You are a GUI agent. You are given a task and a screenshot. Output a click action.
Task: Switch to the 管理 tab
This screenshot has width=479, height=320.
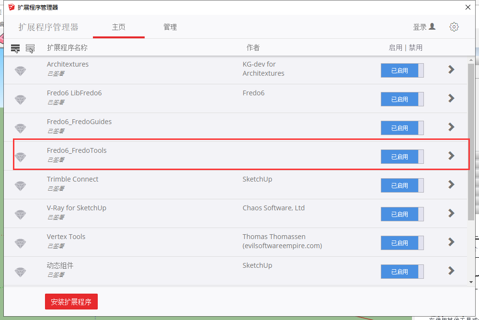170,27
